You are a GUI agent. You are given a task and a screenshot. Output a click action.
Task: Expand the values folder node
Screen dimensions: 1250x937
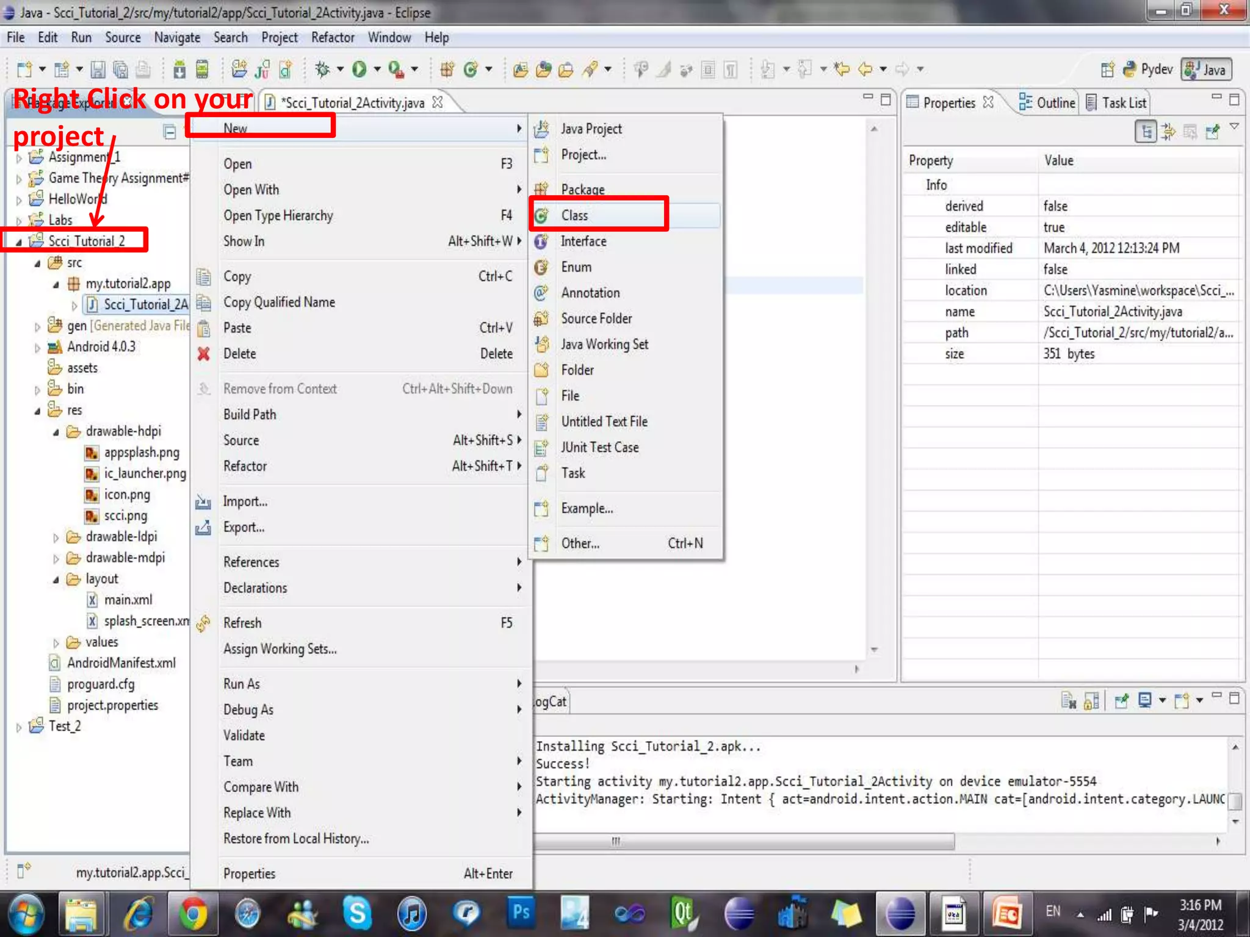(56, 643)
